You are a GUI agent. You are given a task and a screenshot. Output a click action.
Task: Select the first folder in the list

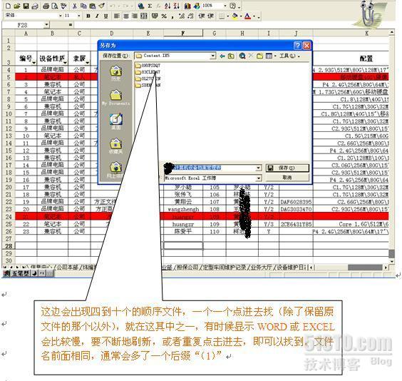(148, 66)
